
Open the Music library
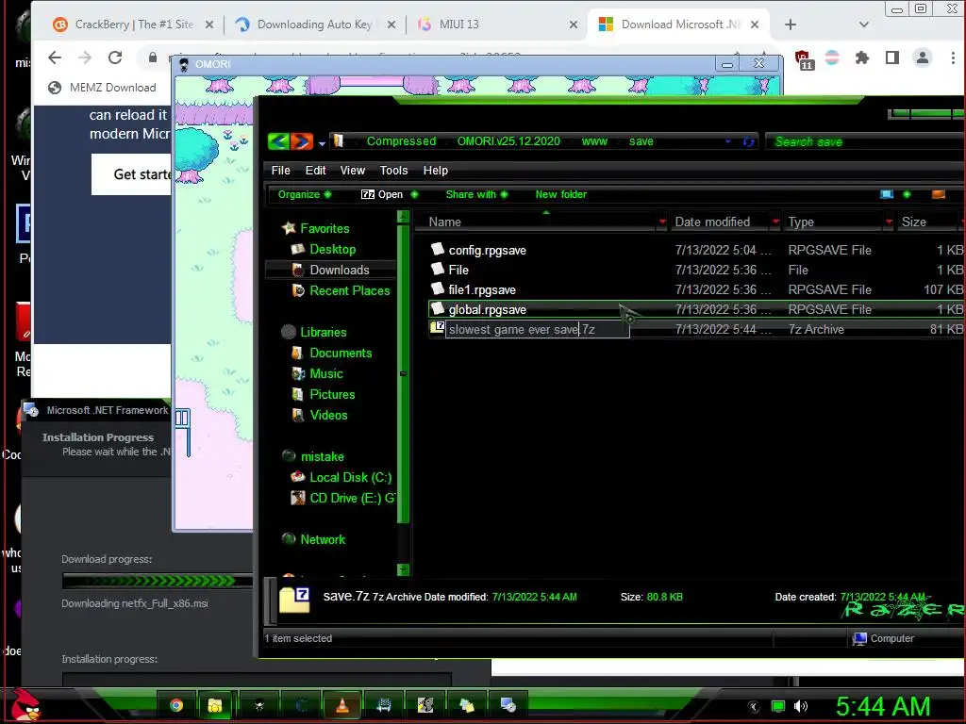[326, 373]
